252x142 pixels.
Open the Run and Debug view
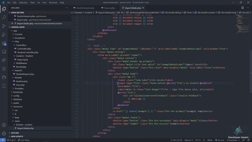tap(4, 34)
